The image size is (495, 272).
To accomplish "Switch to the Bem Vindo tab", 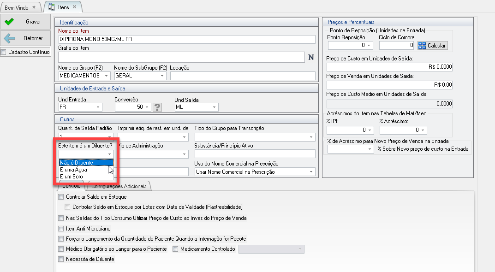I will click(x=17, y=7).
